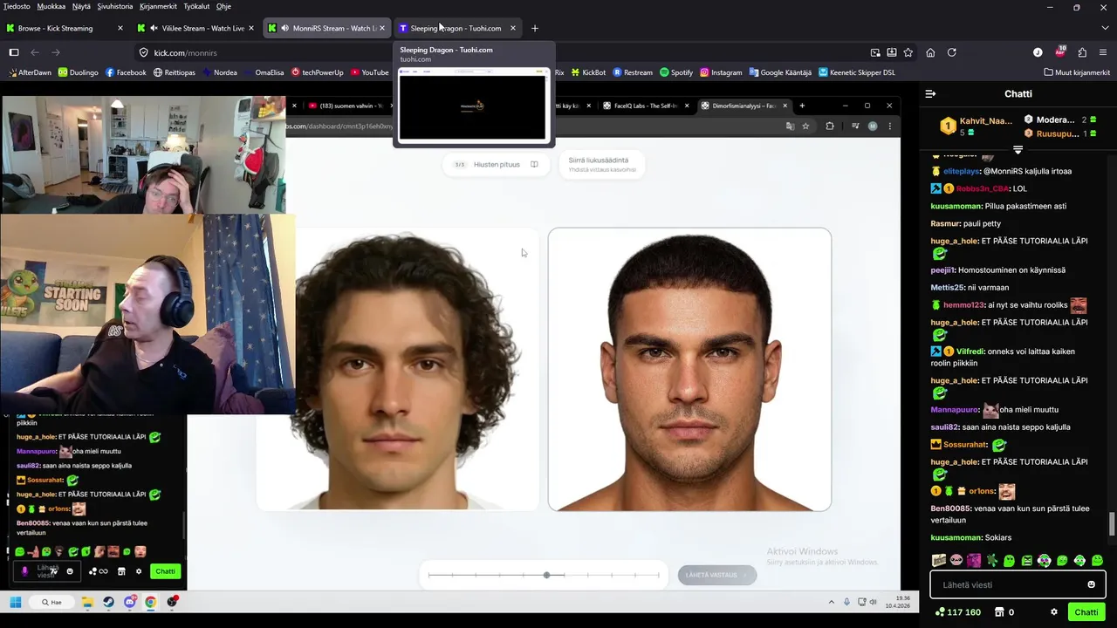This screenshot has height=628, width=1117.
Task: Open a new browser tab
Action: [x=535, y=28]
